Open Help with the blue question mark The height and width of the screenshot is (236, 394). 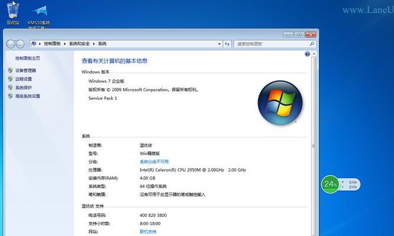point(307,54)
